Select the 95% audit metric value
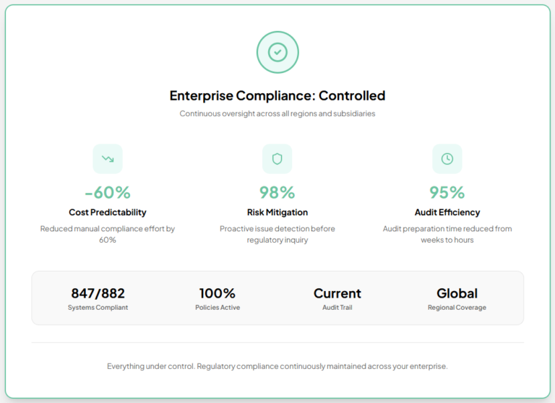Screen dimensions: 555x403 447,192
